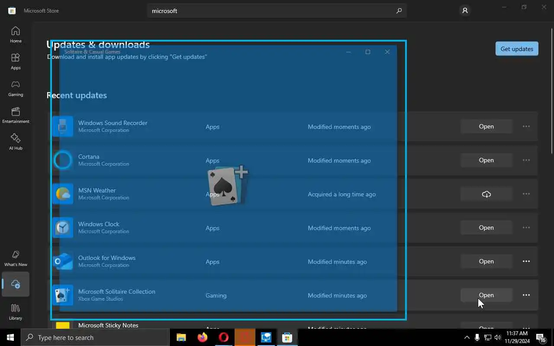Viewport: 554px width, 346px height.
Task: Open Outlook for Windows with Open button
Action: click(486, 261)
